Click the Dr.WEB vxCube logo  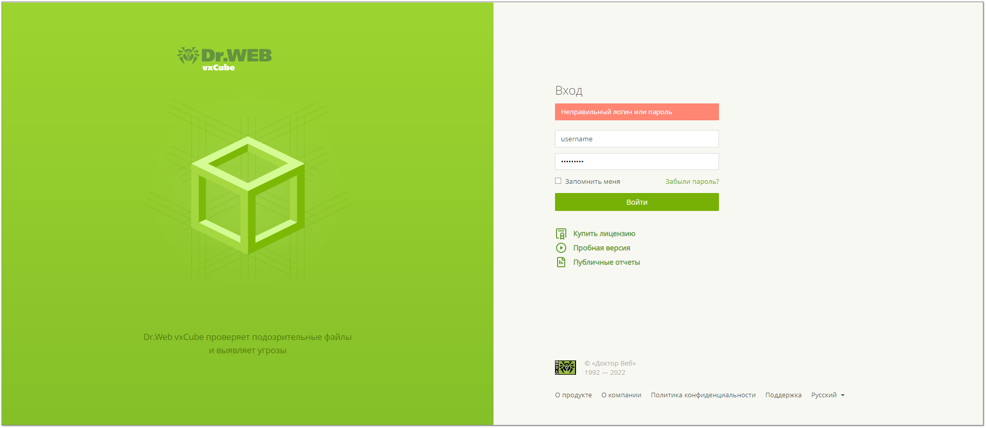coord(224,59)
